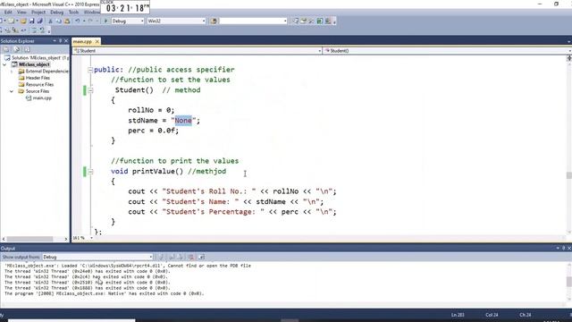Click the Show All Files icon in Solution Explorer
Screen dimensions: 572x322
pos(17,49)
